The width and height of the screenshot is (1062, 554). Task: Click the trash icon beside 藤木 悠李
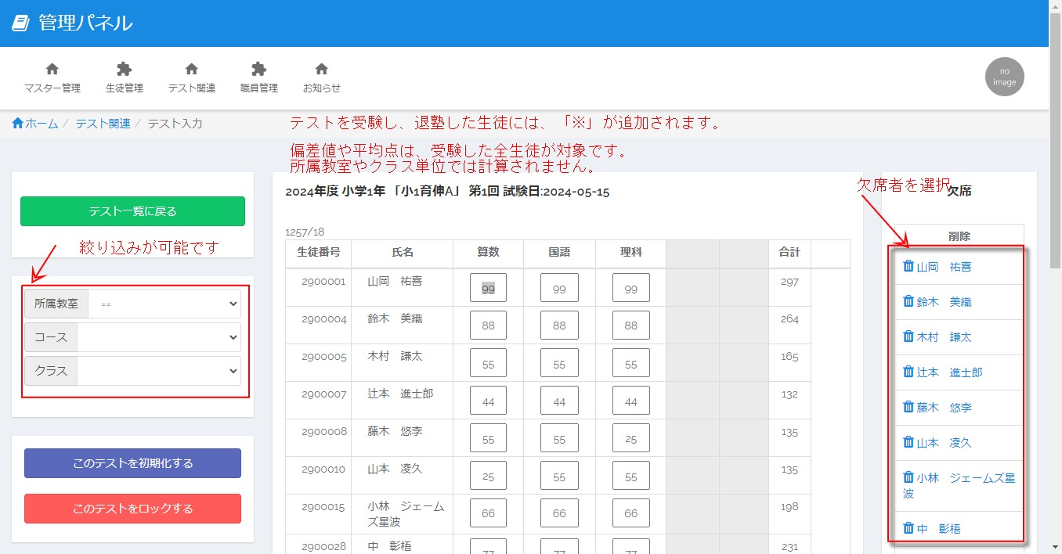click(908, 407)
